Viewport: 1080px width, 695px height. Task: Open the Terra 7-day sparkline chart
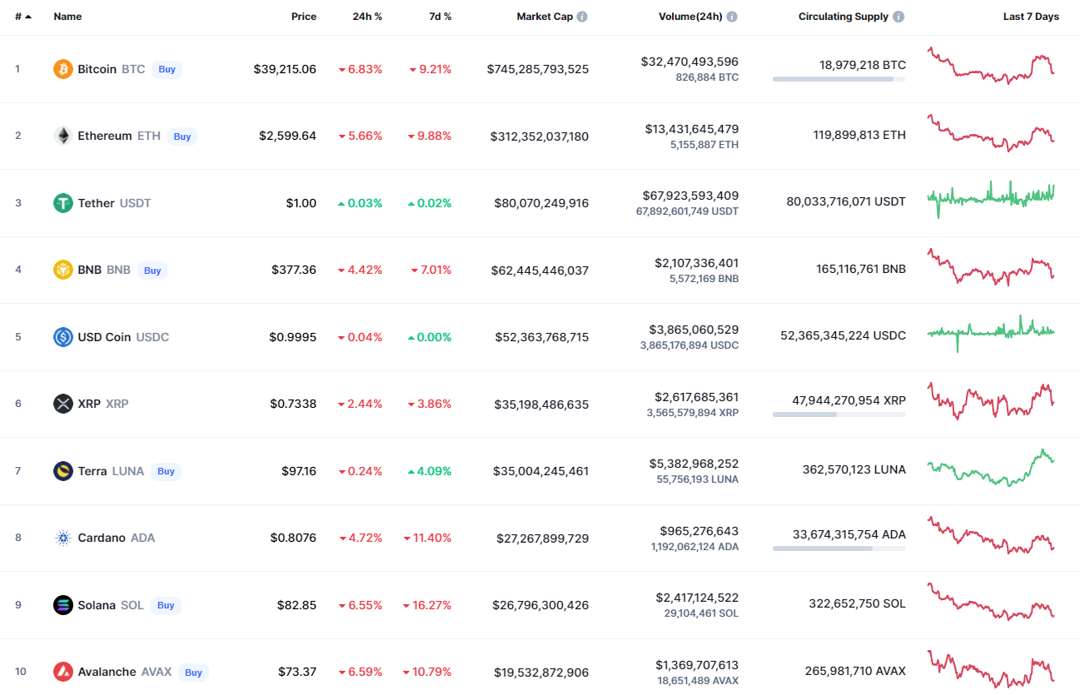coord(990,469)
